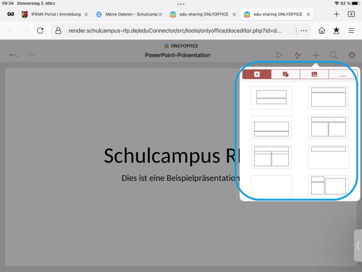This screenshot has width=362, height=272.
Task: Show all tabs via tab counter 4
Action: tap(351, 14)
